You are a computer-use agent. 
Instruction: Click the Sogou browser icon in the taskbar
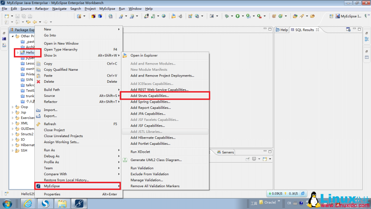pos(45,203)
